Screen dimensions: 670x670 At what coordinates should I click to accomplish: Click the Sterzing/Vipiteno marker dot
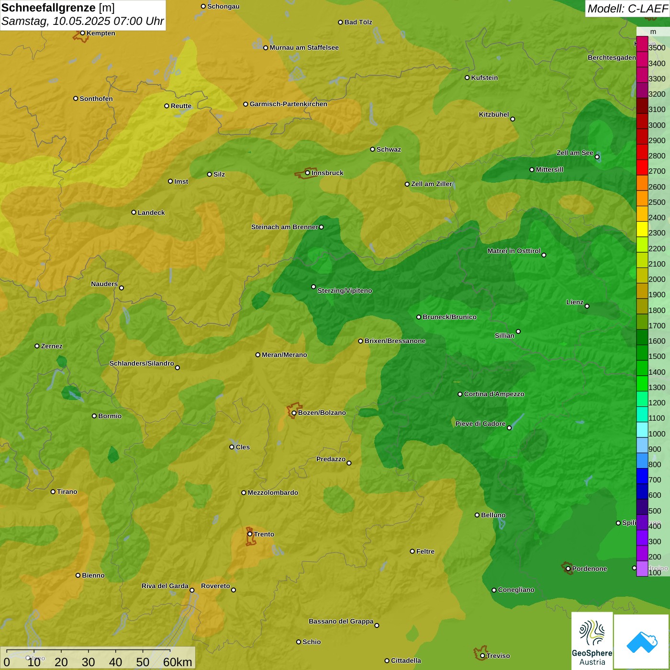click(x=313, y=287)
